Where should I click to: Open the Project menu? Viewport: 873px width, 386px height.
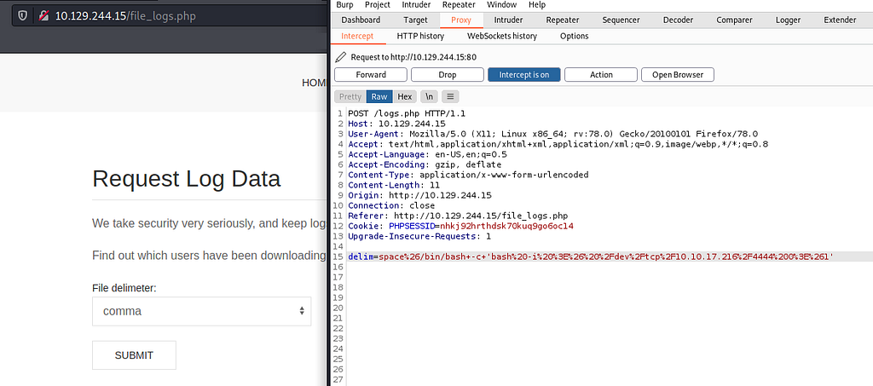(378, 4)
